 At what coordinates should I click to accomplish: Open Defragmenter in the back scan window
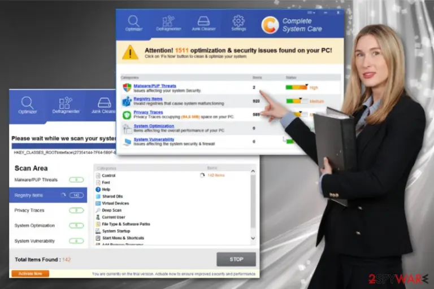click(x=66, y=106)
